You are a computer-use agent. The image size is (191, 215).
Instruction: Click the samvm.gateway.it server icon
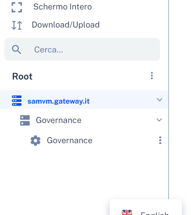point(17,101)
